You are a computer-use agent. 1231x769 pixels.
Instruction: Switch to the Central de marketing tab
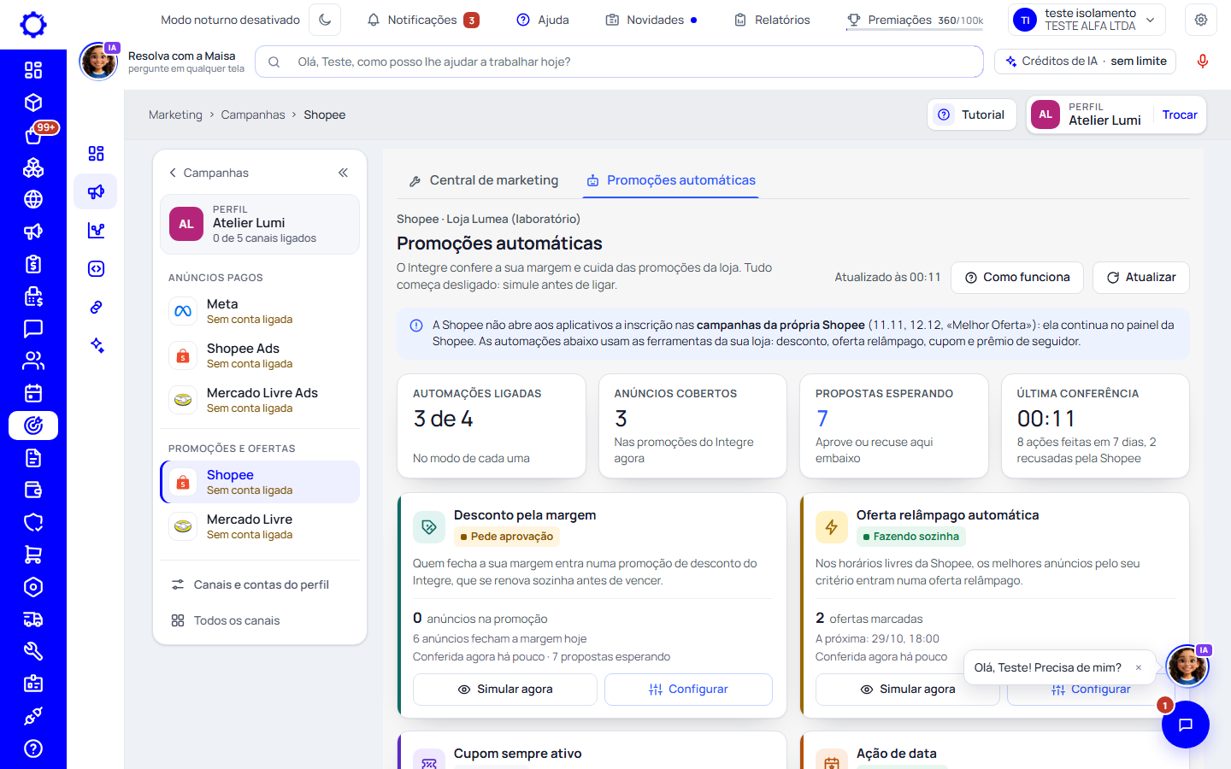click(484, 180)
